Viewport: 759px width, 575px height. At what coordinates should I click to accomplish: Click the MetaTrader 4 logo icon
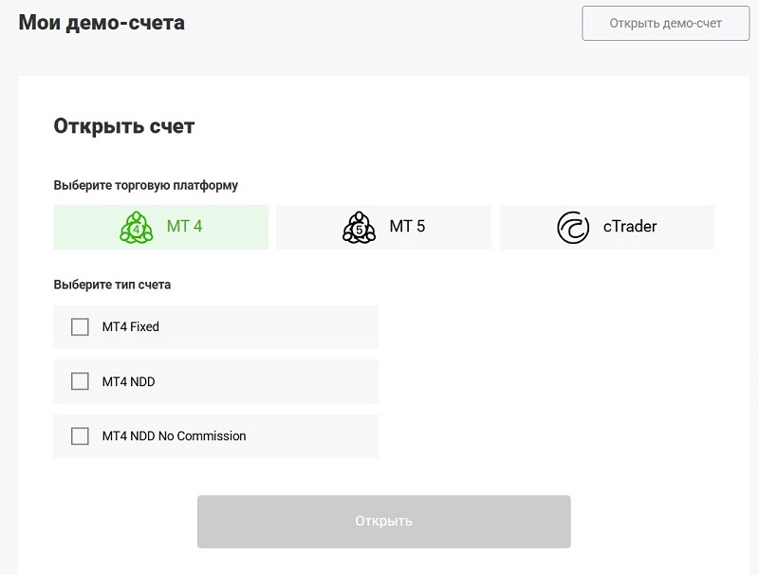pos(137,228)
